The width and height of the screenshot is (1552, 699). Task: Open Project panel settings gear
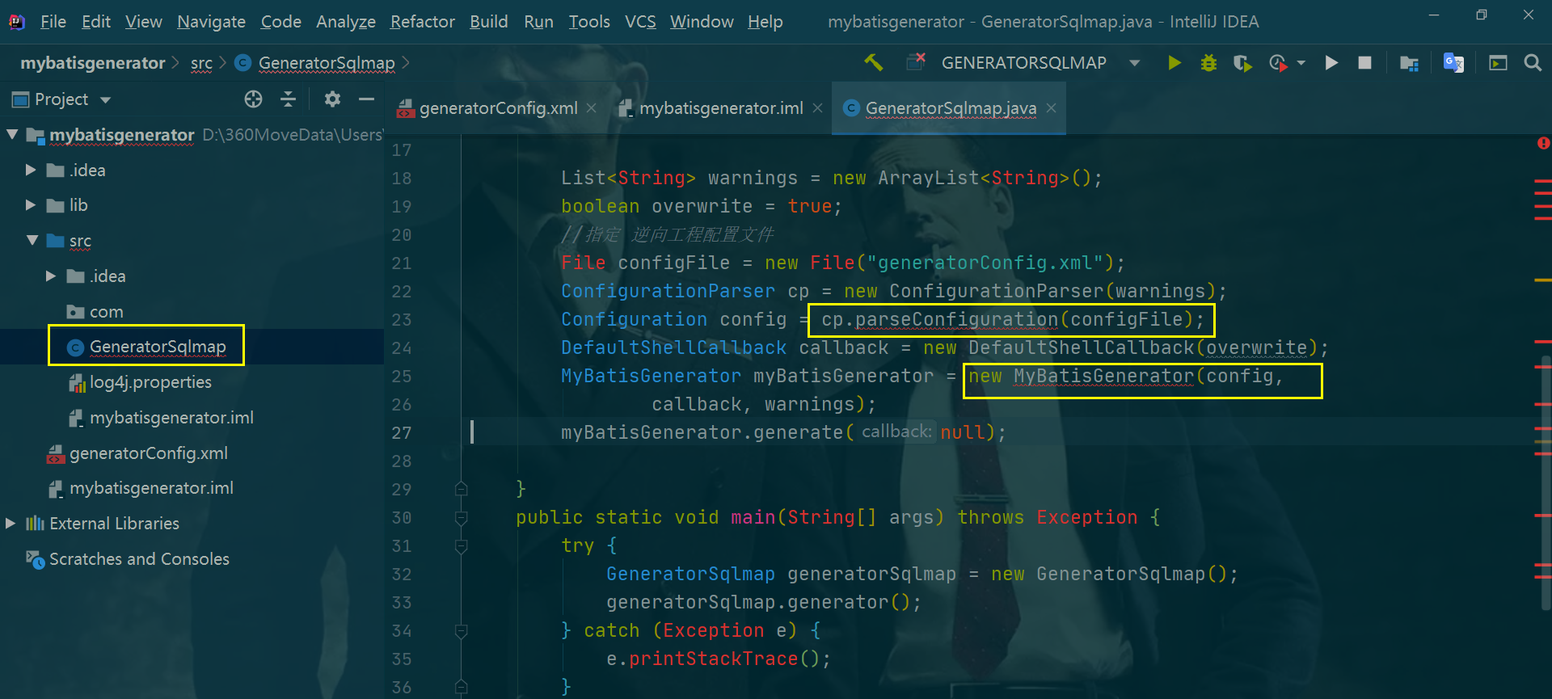click(332, 99)
